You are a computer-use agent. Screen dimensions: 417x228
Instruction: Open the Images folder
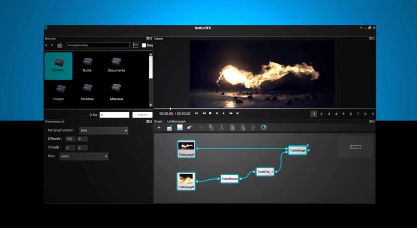(58, 93)
